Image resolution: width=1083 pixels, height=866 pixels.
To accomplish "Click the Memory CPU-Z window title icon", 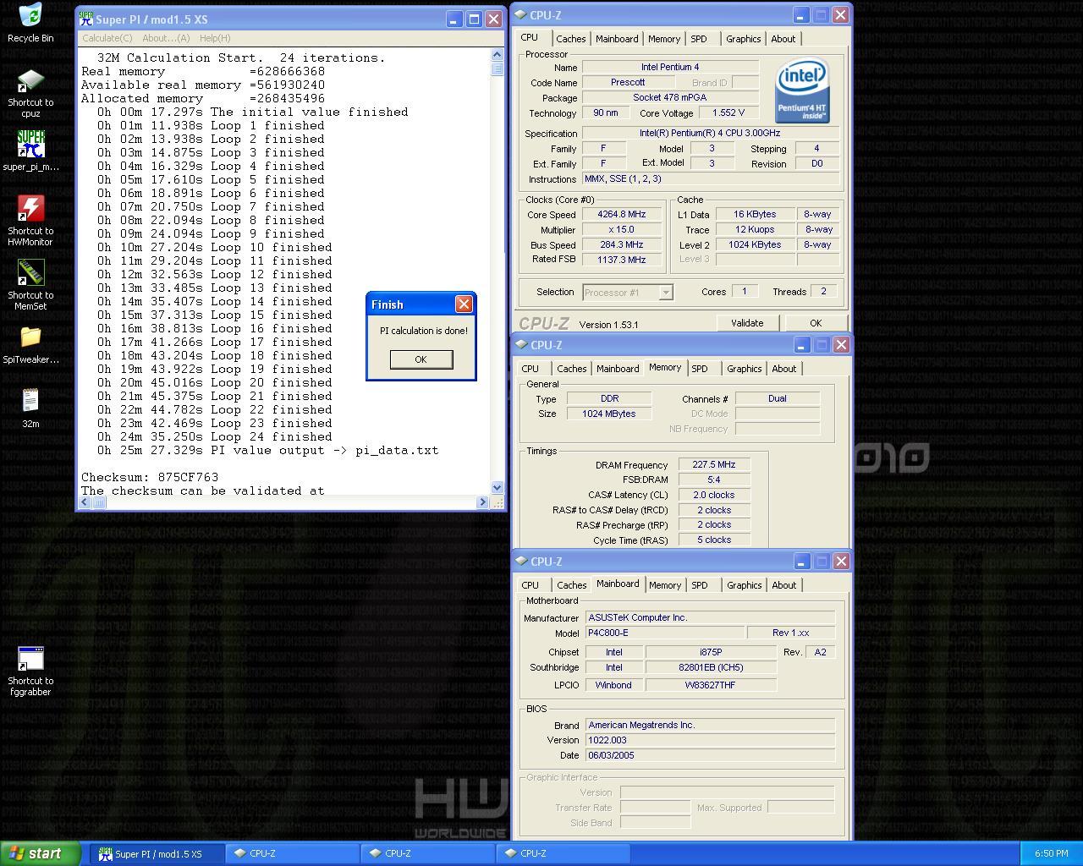I will tap(521, 345).
